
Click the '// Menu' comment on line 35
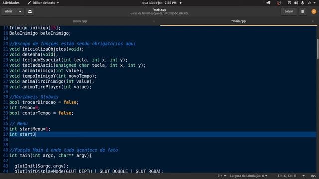pos(18,124)
